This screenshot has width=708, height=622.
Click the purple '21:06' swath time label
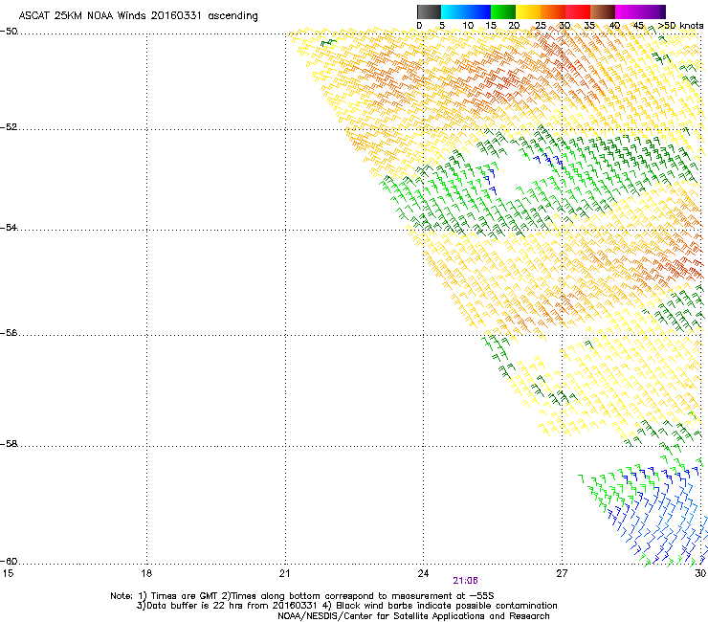pos(466,581)
